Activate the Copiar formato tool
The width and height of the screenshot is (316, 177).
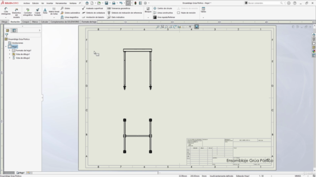pos(38,12)
